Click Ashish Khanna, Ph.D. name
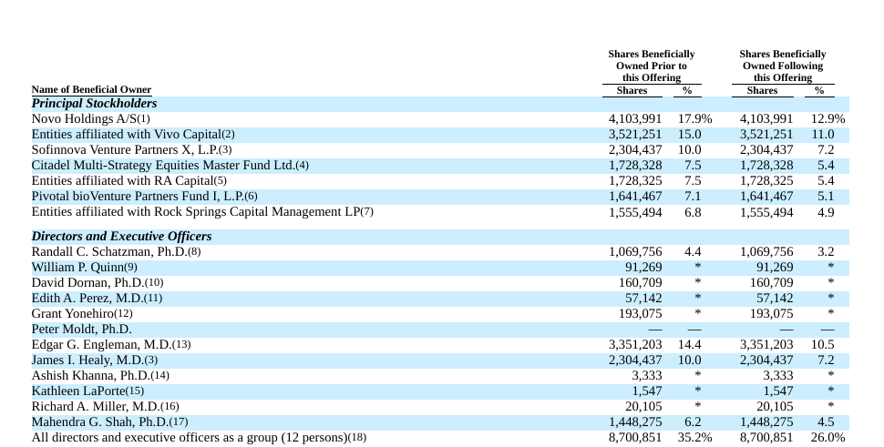Image resolution: width=884 pixels, height=447 pixels. (91, 375)
